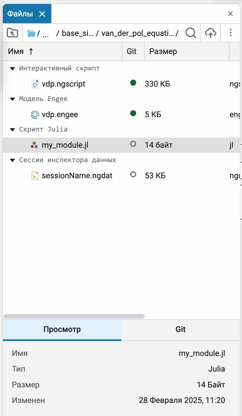Screen dimensions: 242x416
Task: Select the Просмотр tab
Action: pos(62,329)
